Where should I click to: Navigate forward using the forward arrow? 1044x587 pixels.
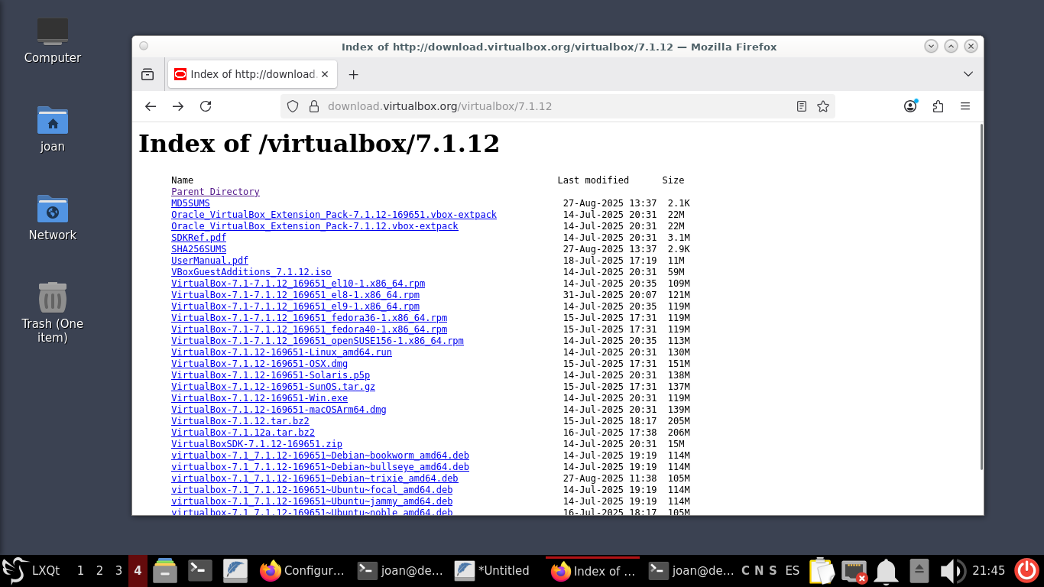(x=178, y=106)
